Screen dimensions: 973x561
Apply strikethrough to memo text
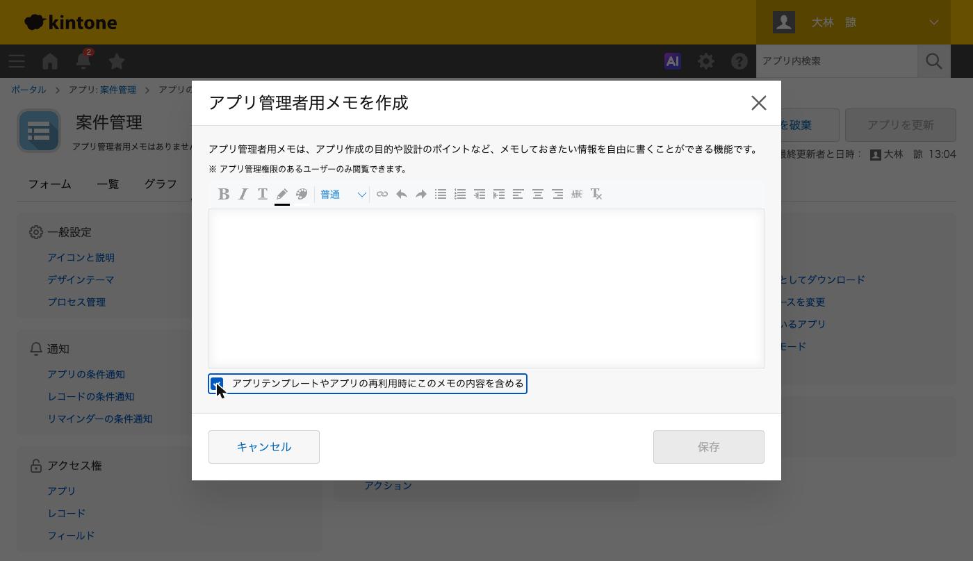point(577,195)
